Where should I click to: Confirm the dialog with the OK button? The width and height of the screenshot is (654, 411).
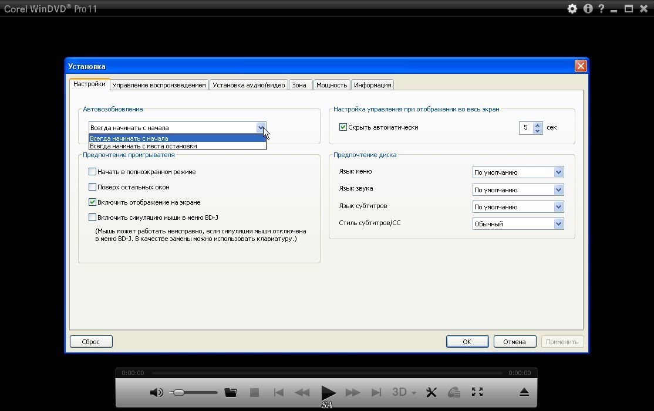point(467,342)
